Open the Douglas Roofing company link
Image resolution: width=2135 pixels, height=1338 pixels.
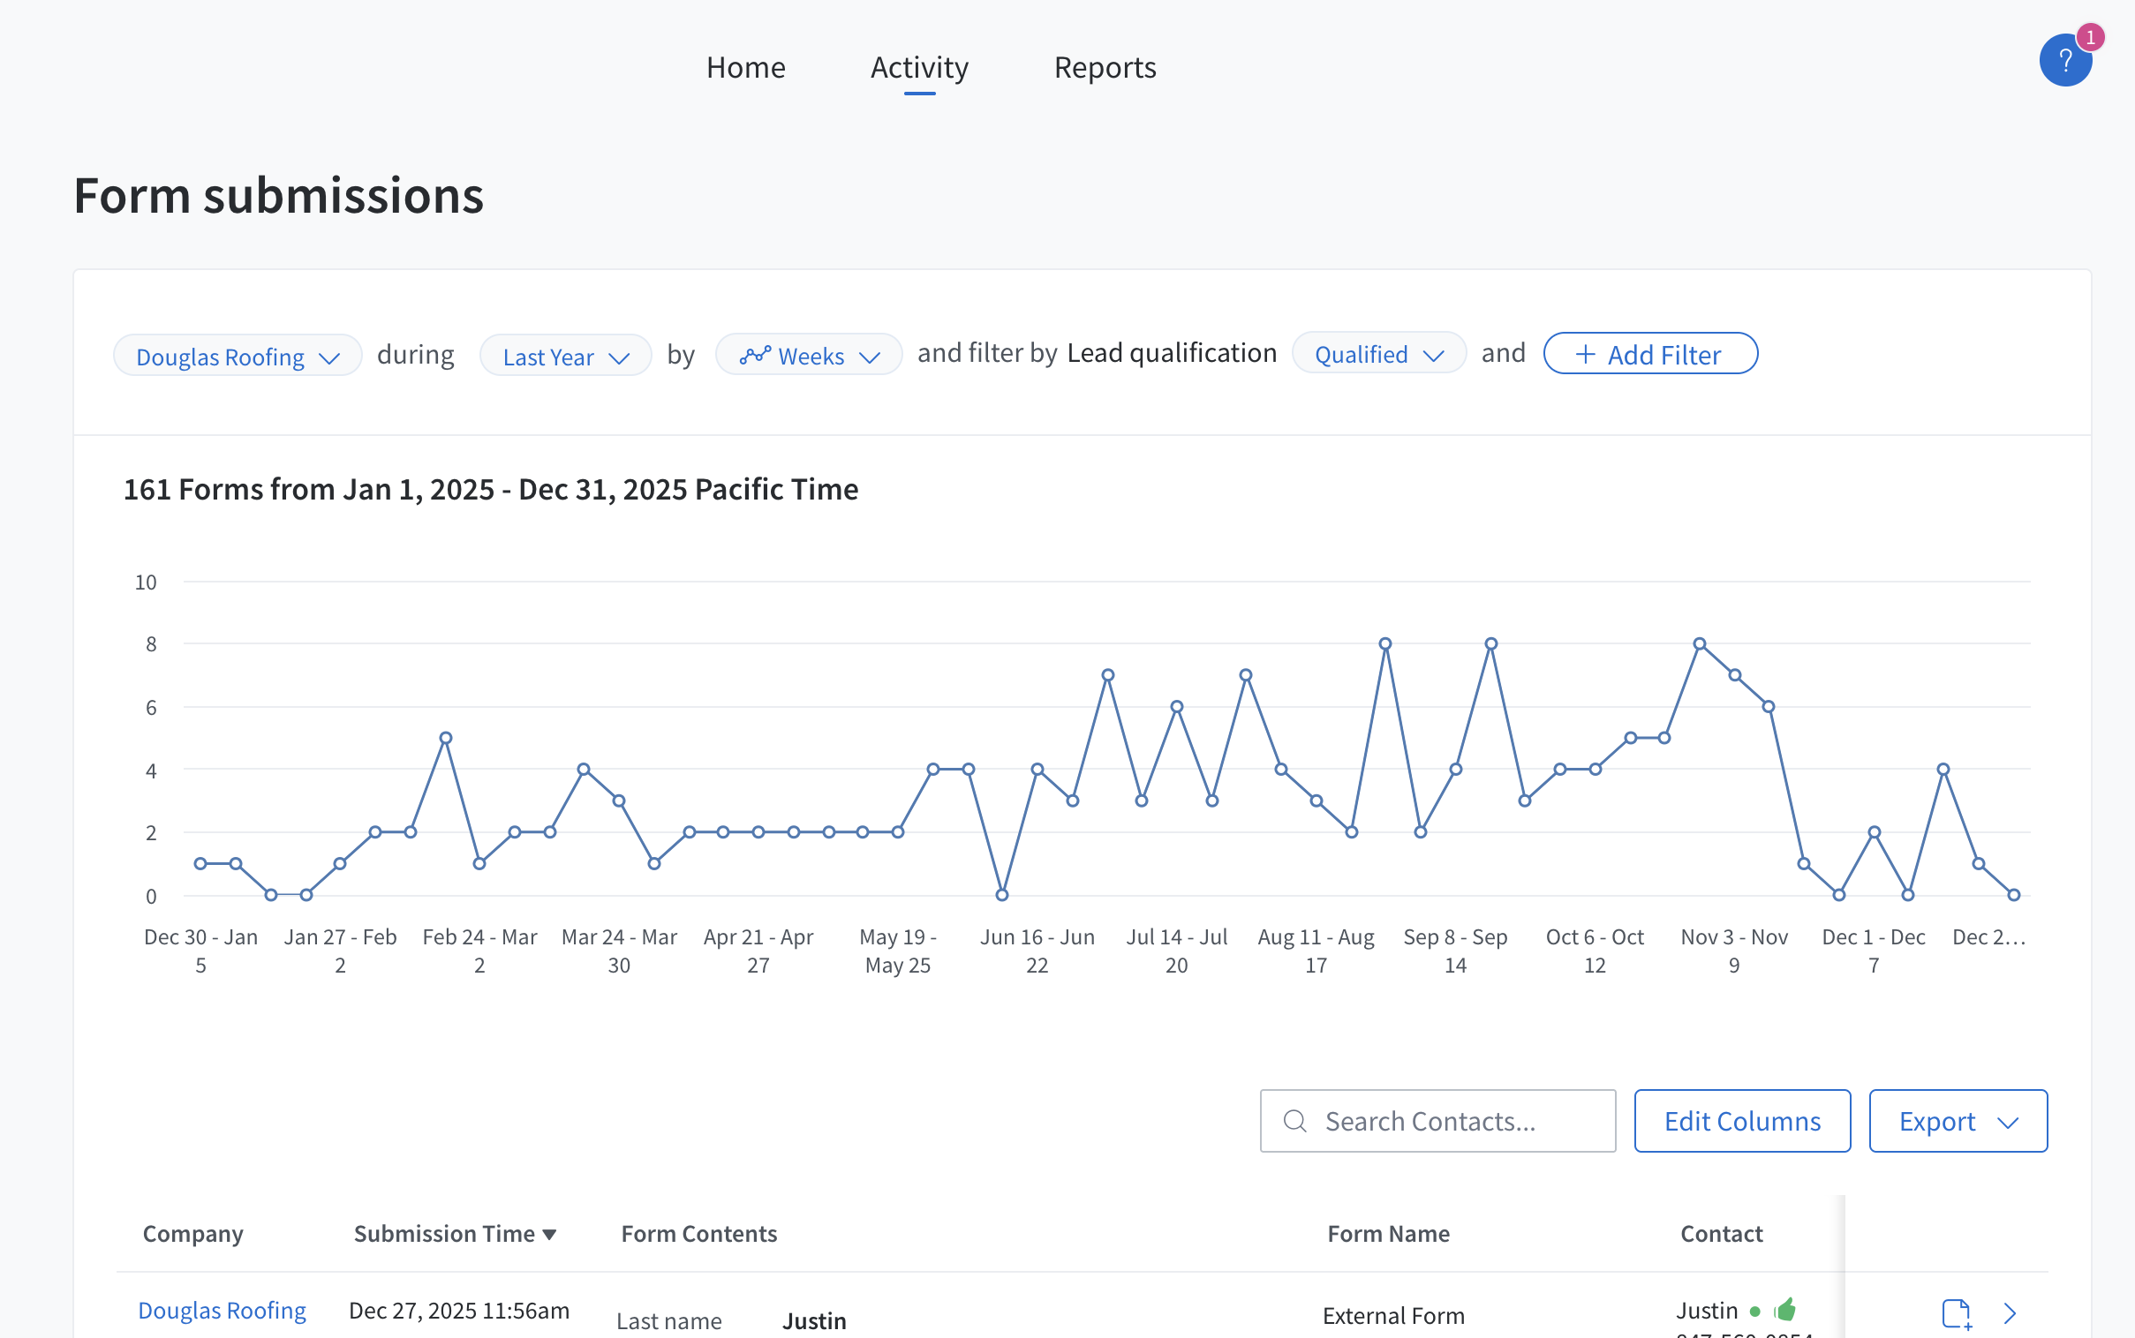(222, 1310)
